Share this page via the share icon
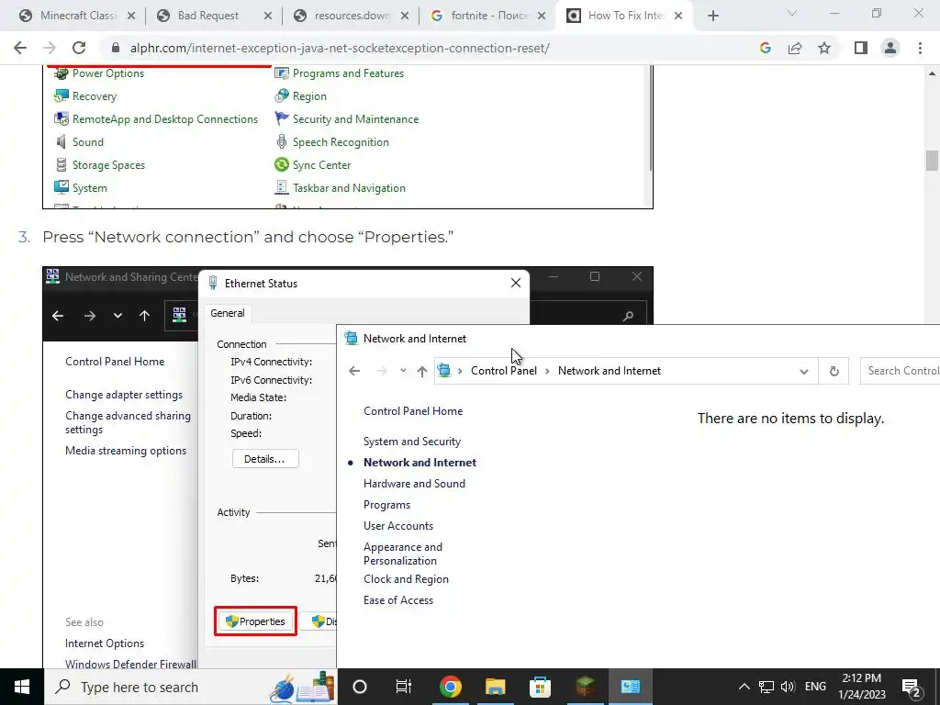The height and width of the screenshot is (705, 940). coord(795,48)
